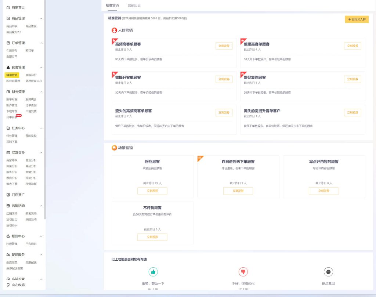Switch to the 营销历史 tab
The width and height of the screenshot is (376, 297).
click(134, 5)
